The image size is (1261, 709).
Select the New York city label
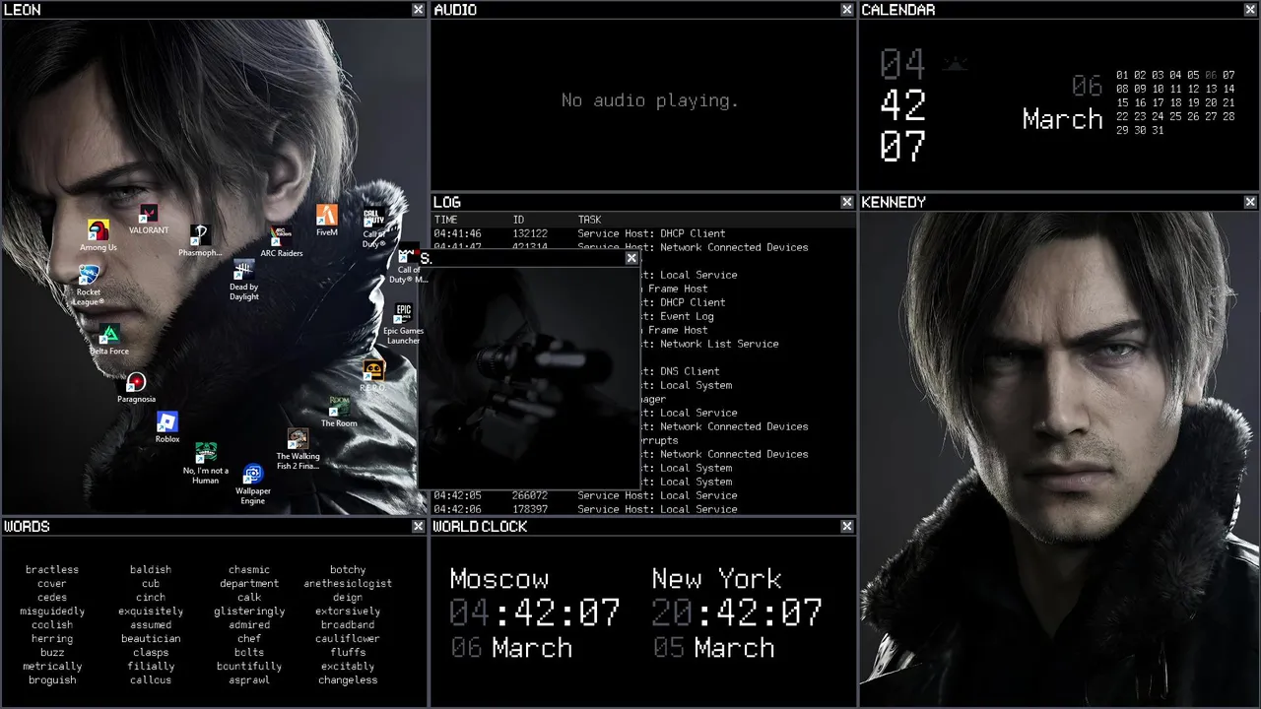pyautogui.click(x=717, y=579)
